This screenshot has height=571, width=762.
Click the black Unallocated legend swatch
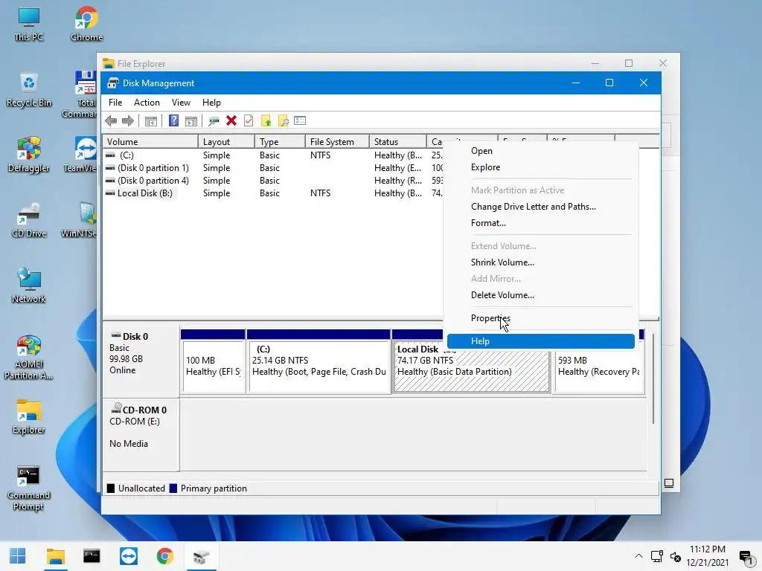pyautogui.click(x=111, y=488)
